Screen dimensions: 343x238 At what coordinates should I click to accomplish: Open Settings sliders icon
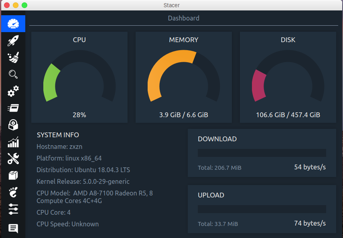(x=13, y=209)
